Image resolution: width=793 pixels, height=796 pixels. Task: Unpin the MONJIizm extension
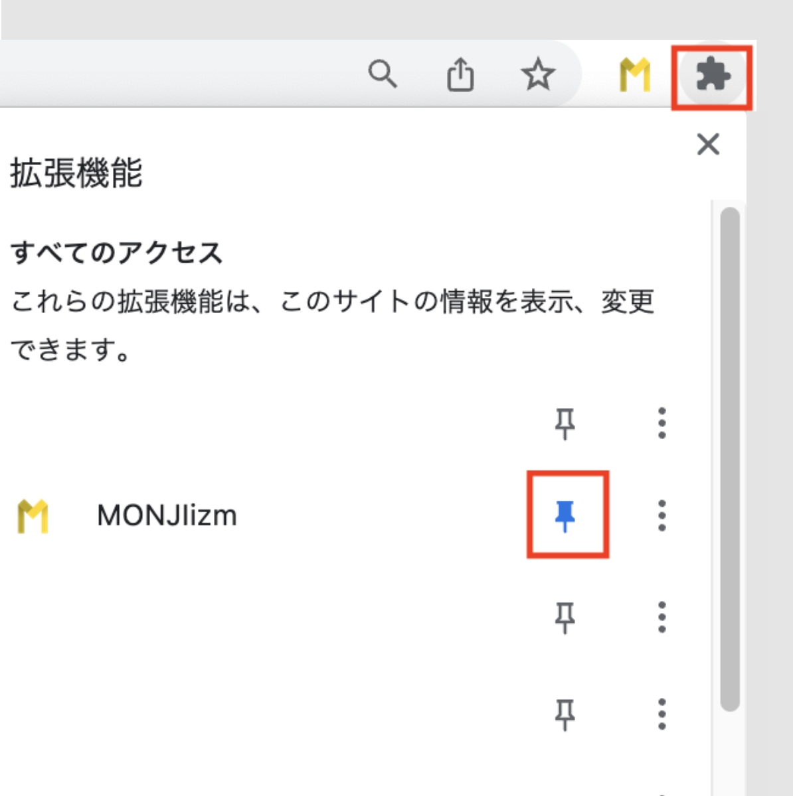565,515
